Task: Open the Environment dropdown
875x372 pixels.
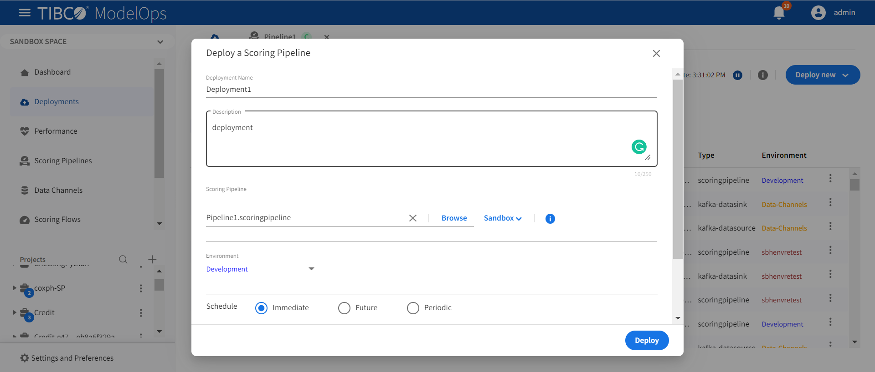Action: tap(260, 269)
